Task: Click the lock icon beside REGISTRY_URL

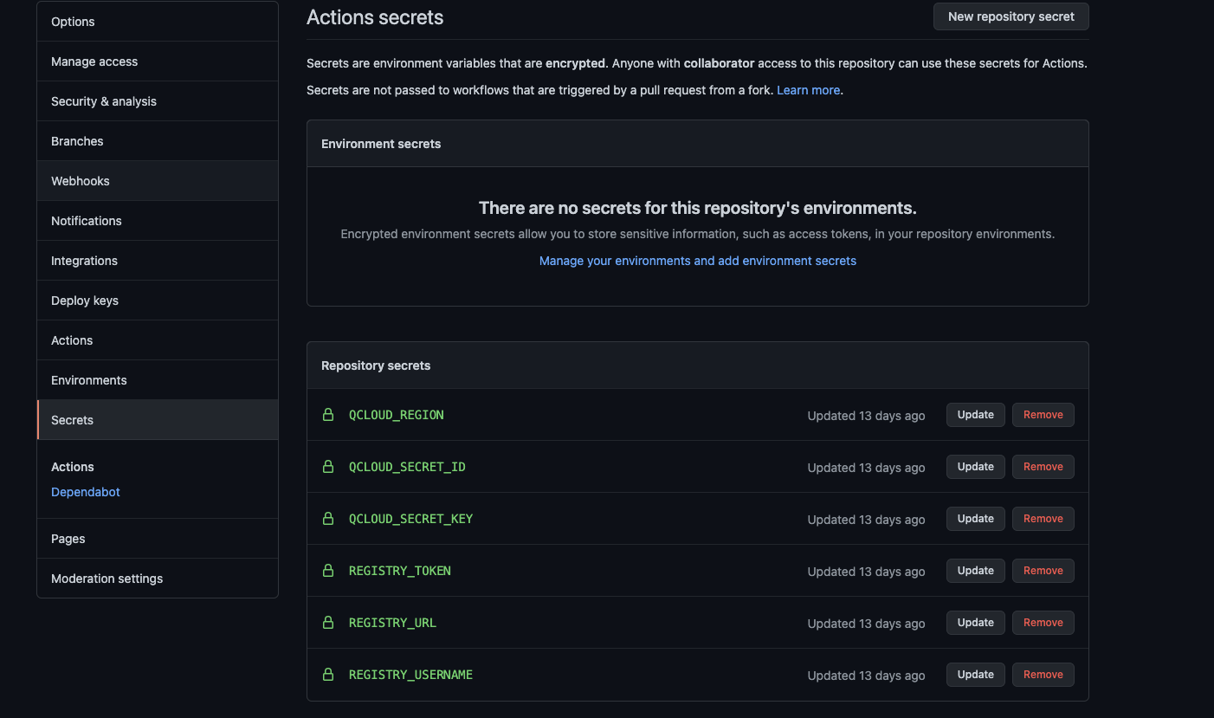Action: point(328,623)
